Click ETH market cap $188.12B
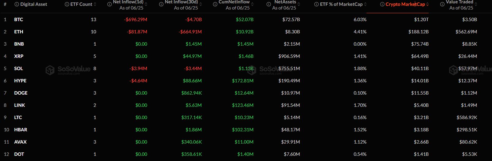 pos(419,32)
